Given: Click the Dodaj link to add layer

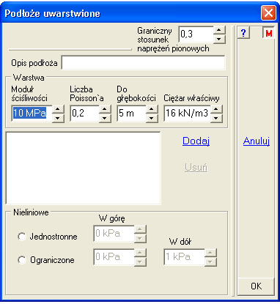Looking at the screenshot, I should click(x=196, y=141).
